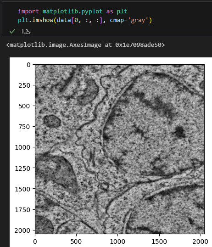Click the 'gray' string literal
Viewport: 212px width, 247px height.
(x=138, y=21)
